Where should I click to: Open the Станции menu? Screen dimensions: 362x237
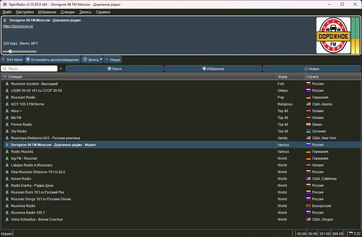click(68, 12)
